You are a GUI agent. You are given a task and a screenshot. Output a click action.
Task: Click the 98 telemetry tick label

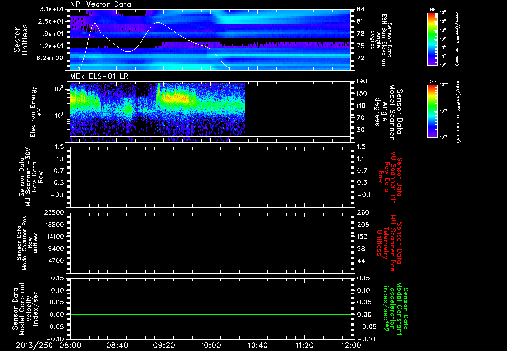(x=361, y=249)
